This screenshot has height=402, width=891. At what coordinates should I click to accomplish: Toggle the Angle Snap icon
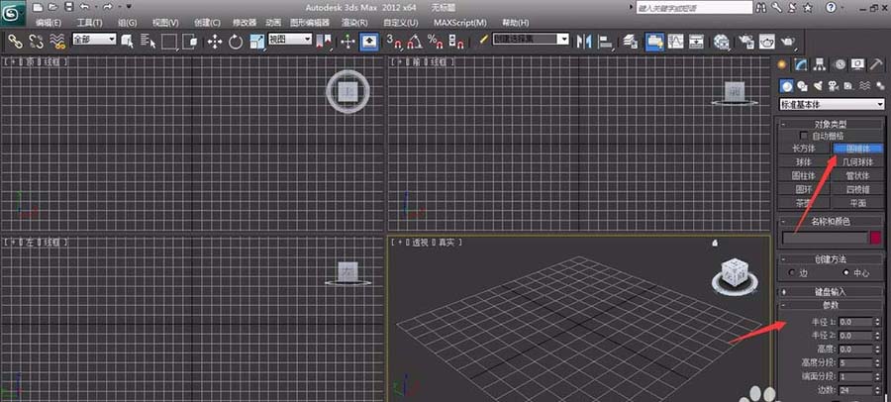tap(415, 41)
